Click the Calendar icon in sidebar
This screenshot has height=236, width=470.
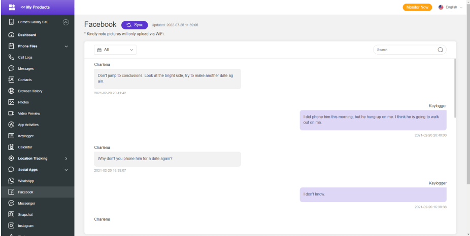[x=11, y=147]
